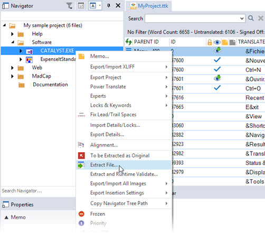Screen dimensions: 265x233
Task: Toggle the checkmark on the Ctrl+N row
Action: [x=217, y=69]
